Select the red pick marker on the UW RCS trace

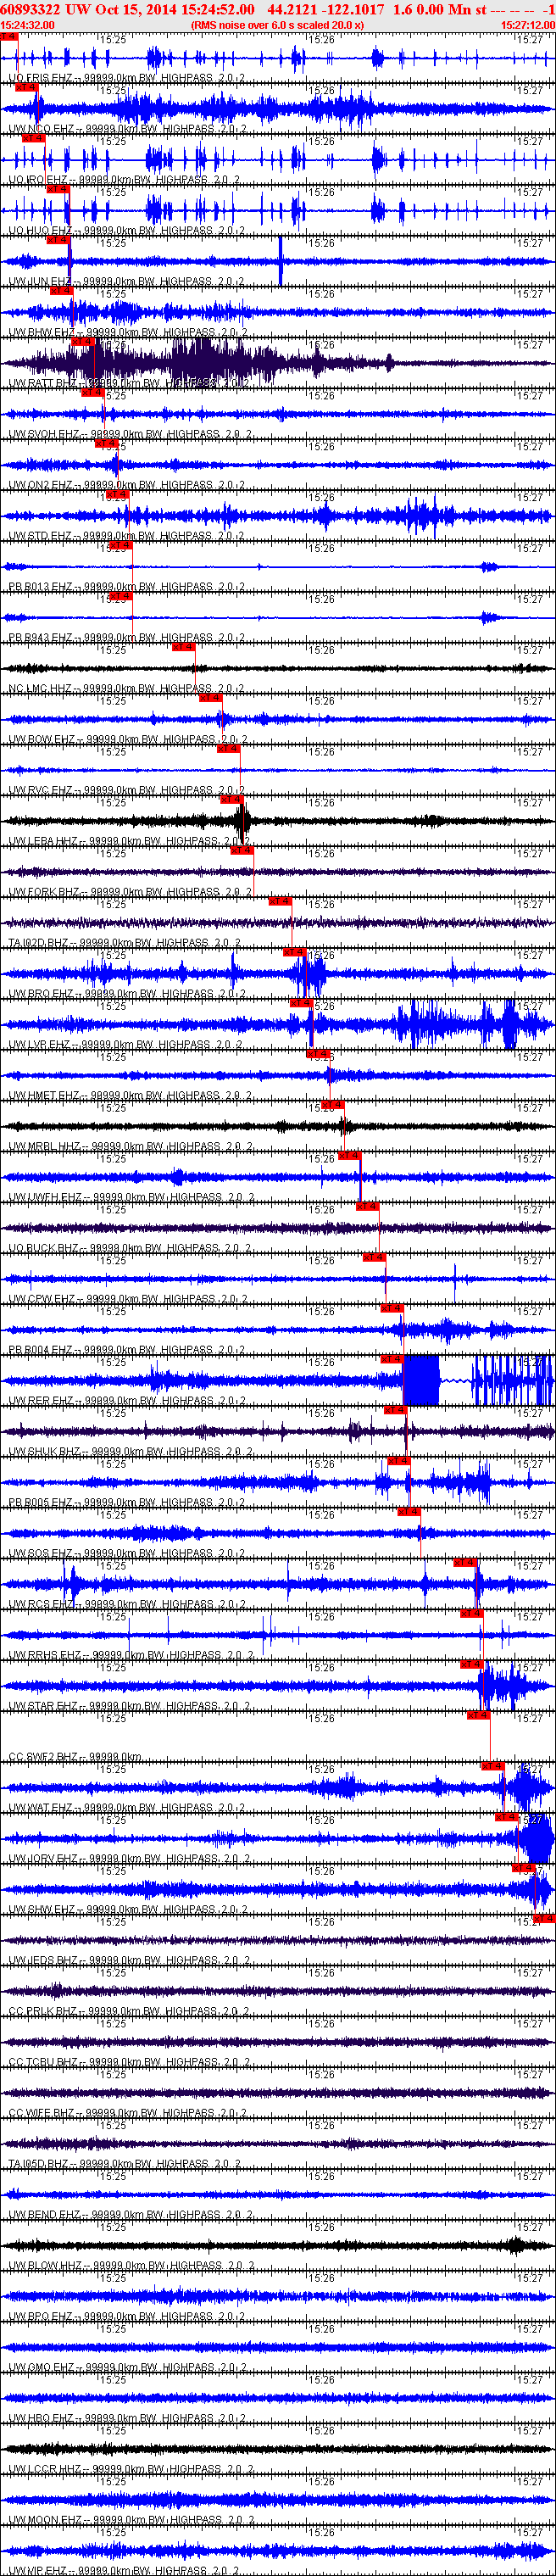(465, 1562)
